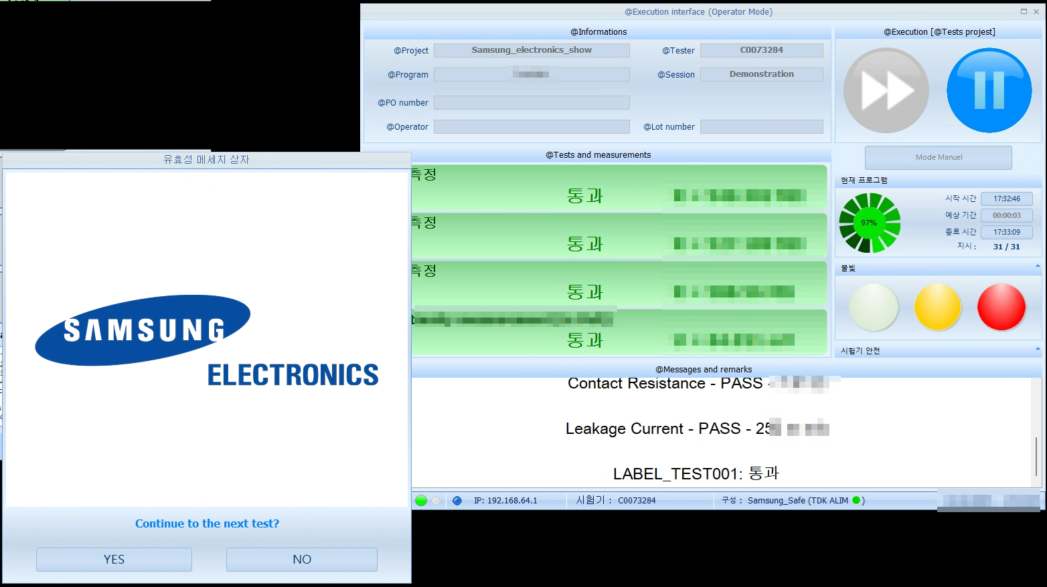Click the gray fast-forward button
Viewport: 1047px width, 587px height.
[x=886, y=90]
